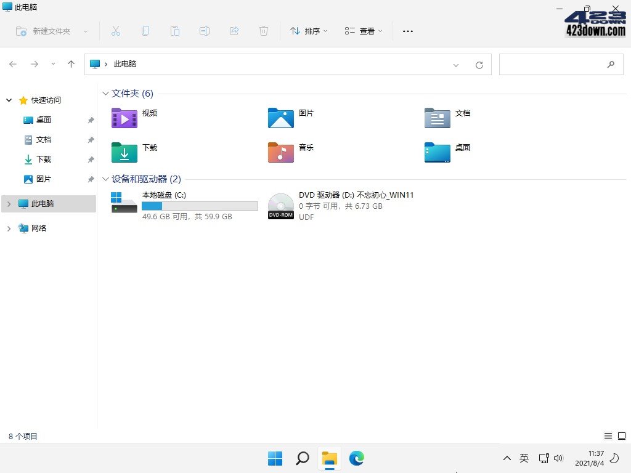Select Downloads (下载) in Quick access
The width and height of the screenshot is (631, 473).
coord(44,160)
